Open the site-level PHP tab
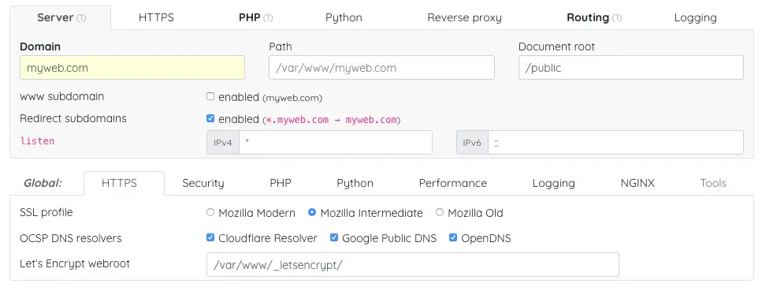 (255, 18)
